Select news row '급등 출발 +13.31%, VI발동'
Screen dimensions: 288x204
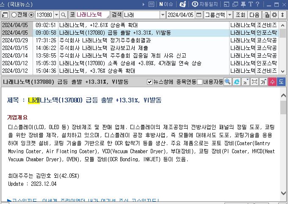pyautogui.click(x=140, y=33)
